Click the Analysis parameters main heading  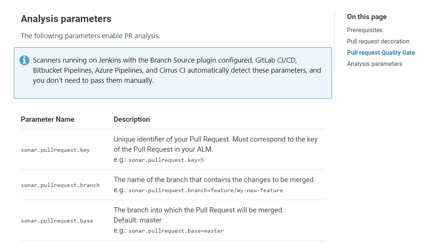point(66,19)
